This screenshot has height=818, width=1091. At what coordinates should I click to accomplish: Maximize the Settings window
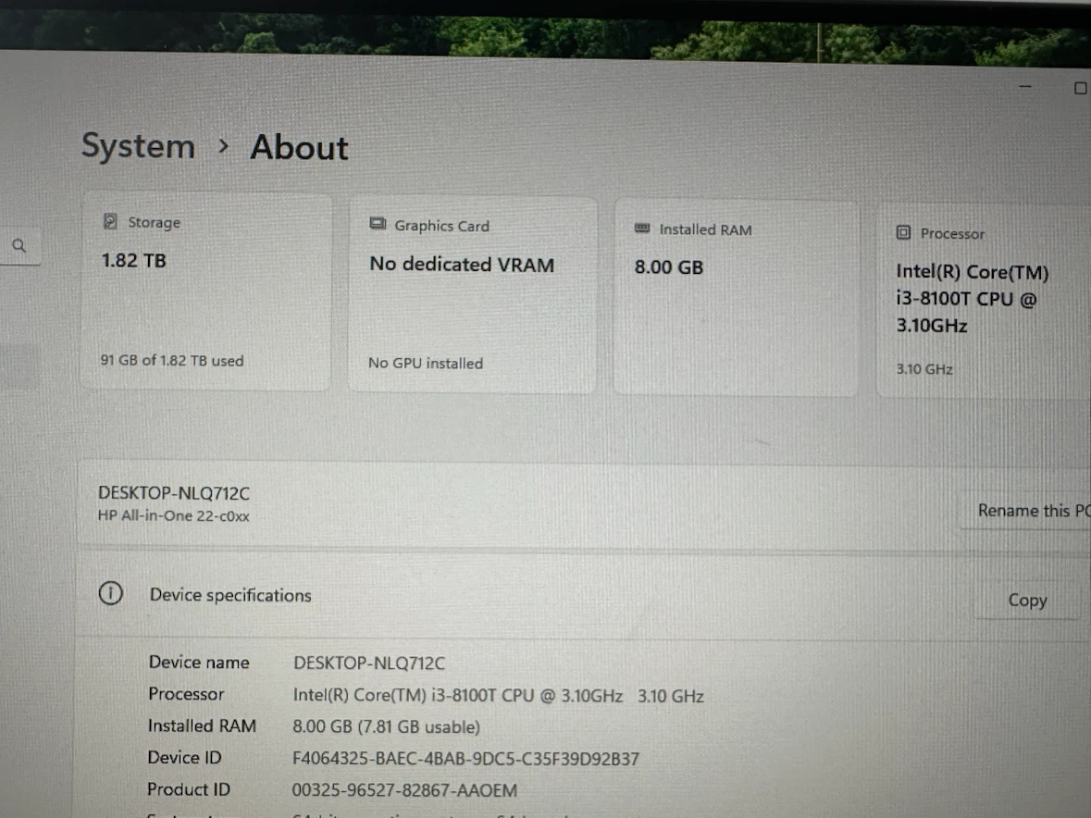[1080, 88]
